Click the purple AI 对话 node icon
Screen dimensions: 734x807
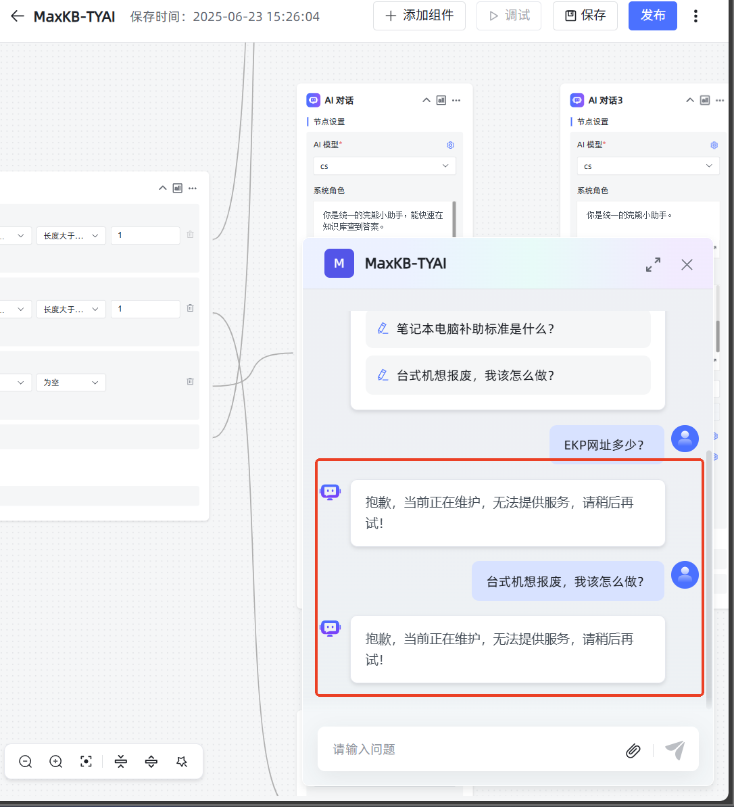click(313, 100)
